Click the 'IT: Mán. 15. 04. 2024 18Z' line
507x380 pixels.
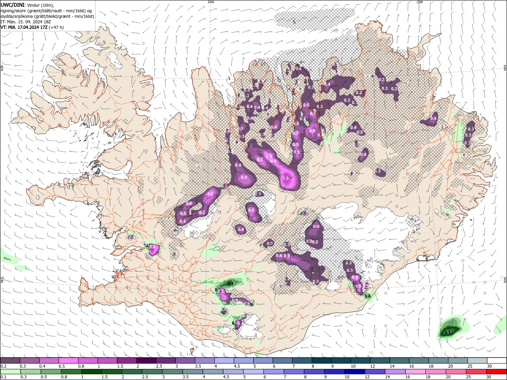[25, 22]
